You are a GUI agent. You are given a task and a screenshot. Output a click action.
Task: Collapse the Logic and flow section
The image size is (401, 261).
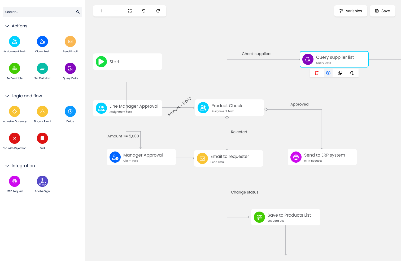7,96
